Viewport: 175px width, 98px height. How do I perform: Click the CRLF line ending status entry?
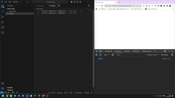(x=71, y=93)
